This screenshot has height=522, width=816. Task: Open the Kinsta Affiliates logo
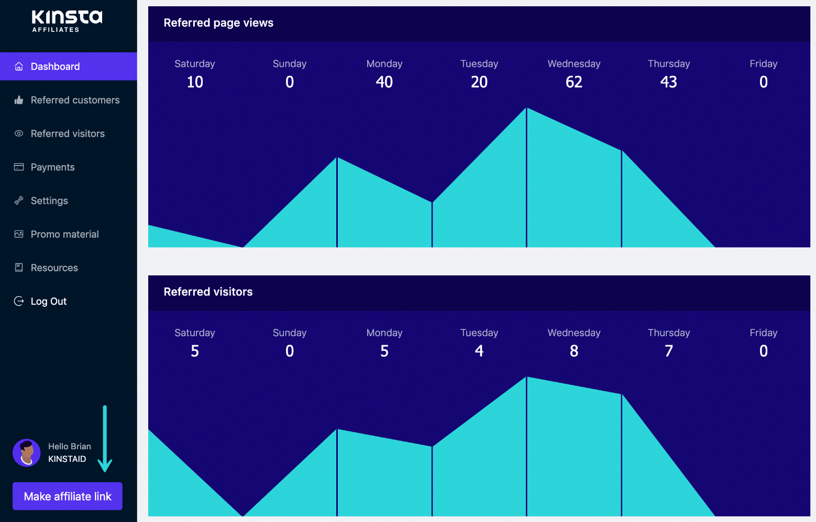coord(67,21)
